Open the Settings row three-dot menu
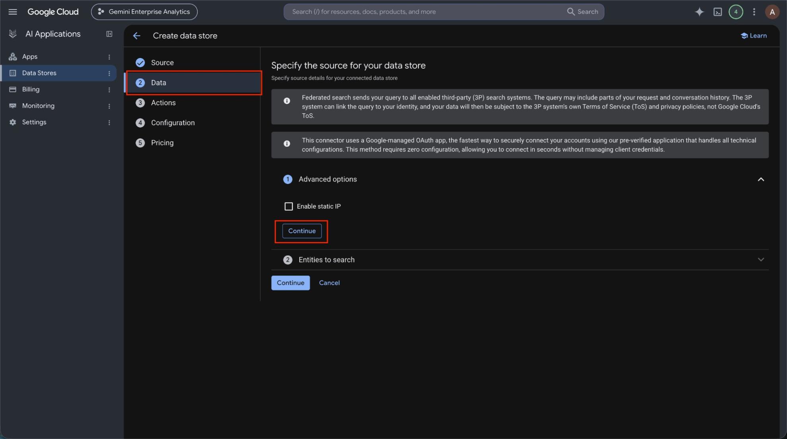 pos(109,123)
